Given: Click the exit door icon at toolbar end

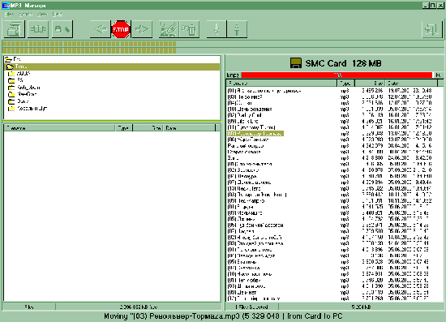Looking at the screenshot, I should pos(432,29).
